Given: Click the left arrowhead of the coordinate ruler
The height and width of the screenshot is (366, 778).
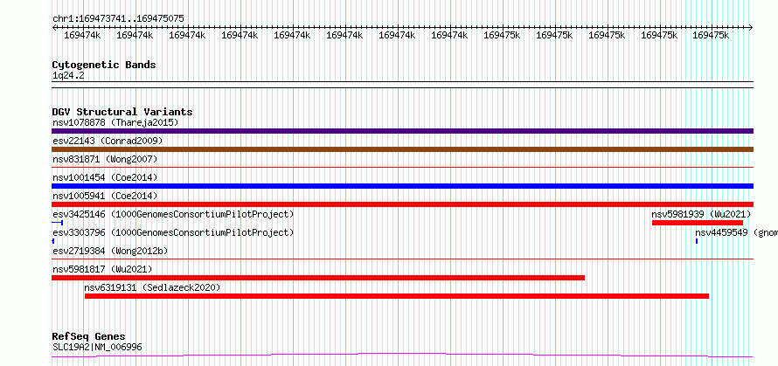Looking at the screenshot, I should [x=54, y=28].
